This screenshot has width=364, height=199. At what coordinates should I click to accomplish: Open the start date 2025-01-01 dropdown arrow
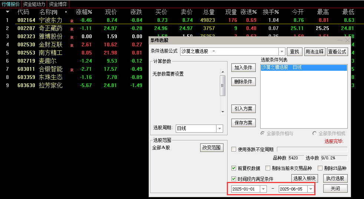pos(263,189)
